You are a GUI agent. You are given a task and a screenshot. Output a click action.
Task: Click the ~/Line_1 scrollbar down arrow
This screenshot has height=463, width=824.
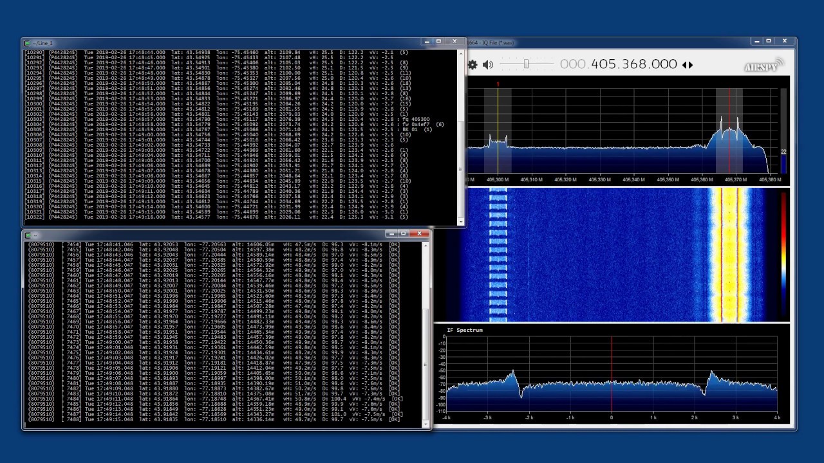[x=460, y=222]
